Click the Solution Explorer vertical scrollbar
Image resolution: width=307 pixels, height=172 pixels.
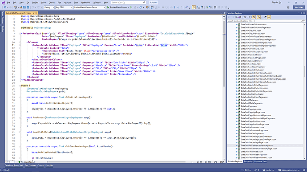click(304, 71)
